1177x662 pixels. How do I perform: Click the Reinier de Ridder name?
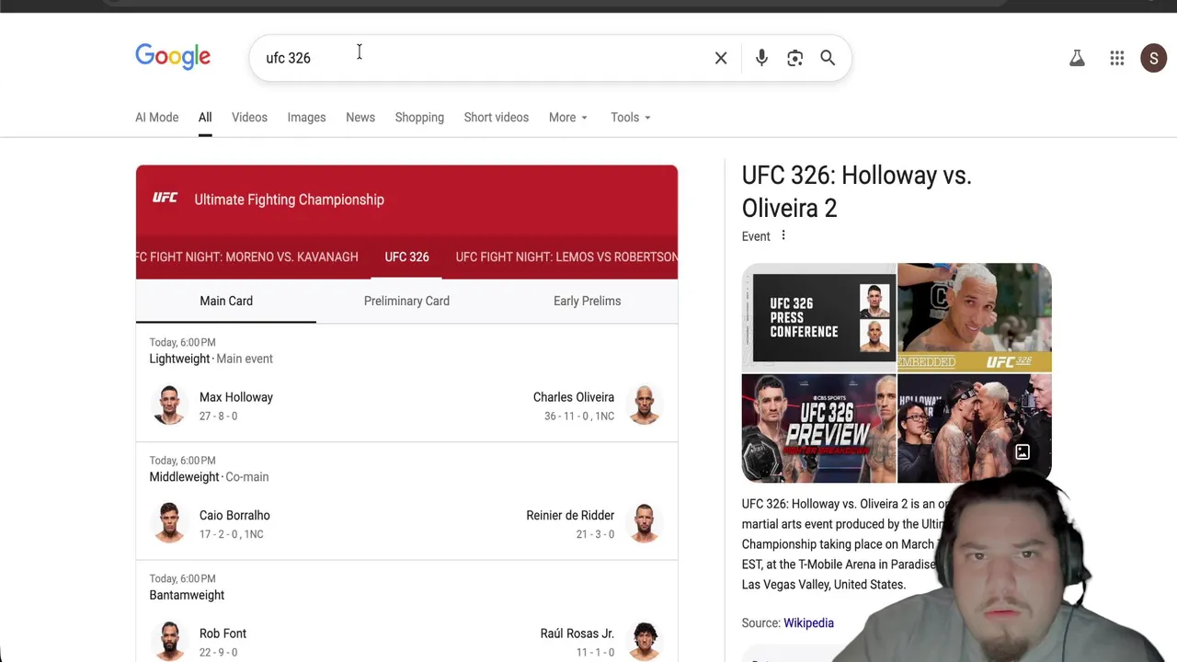tap(570, 515)
